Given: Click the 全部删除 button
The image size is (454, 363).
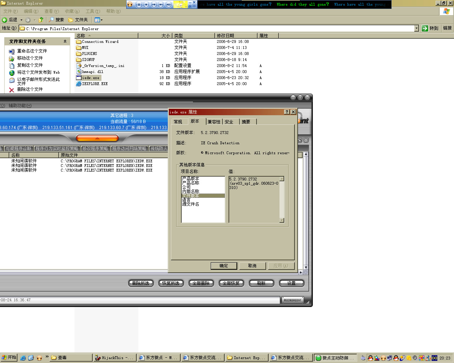Looking at the screenshot, I should click(201, 283).
